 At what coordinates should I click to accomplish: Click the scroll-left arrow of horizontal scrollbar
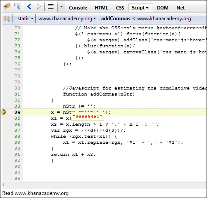[3, 185]
